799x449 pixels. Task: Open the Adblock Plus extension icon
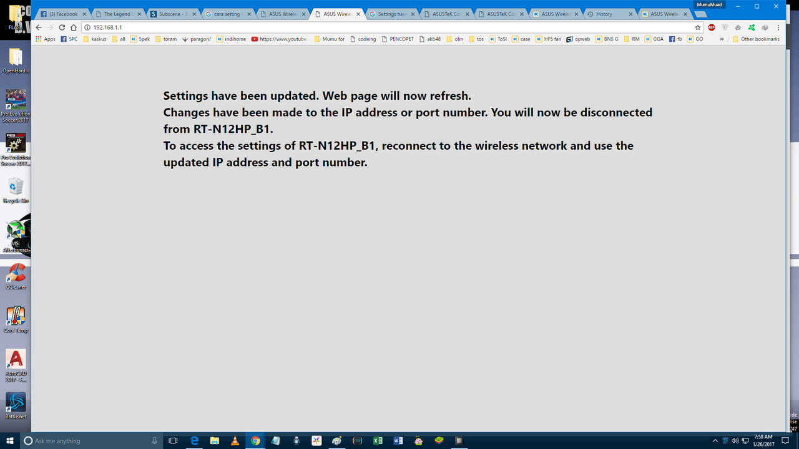[712, 27]
